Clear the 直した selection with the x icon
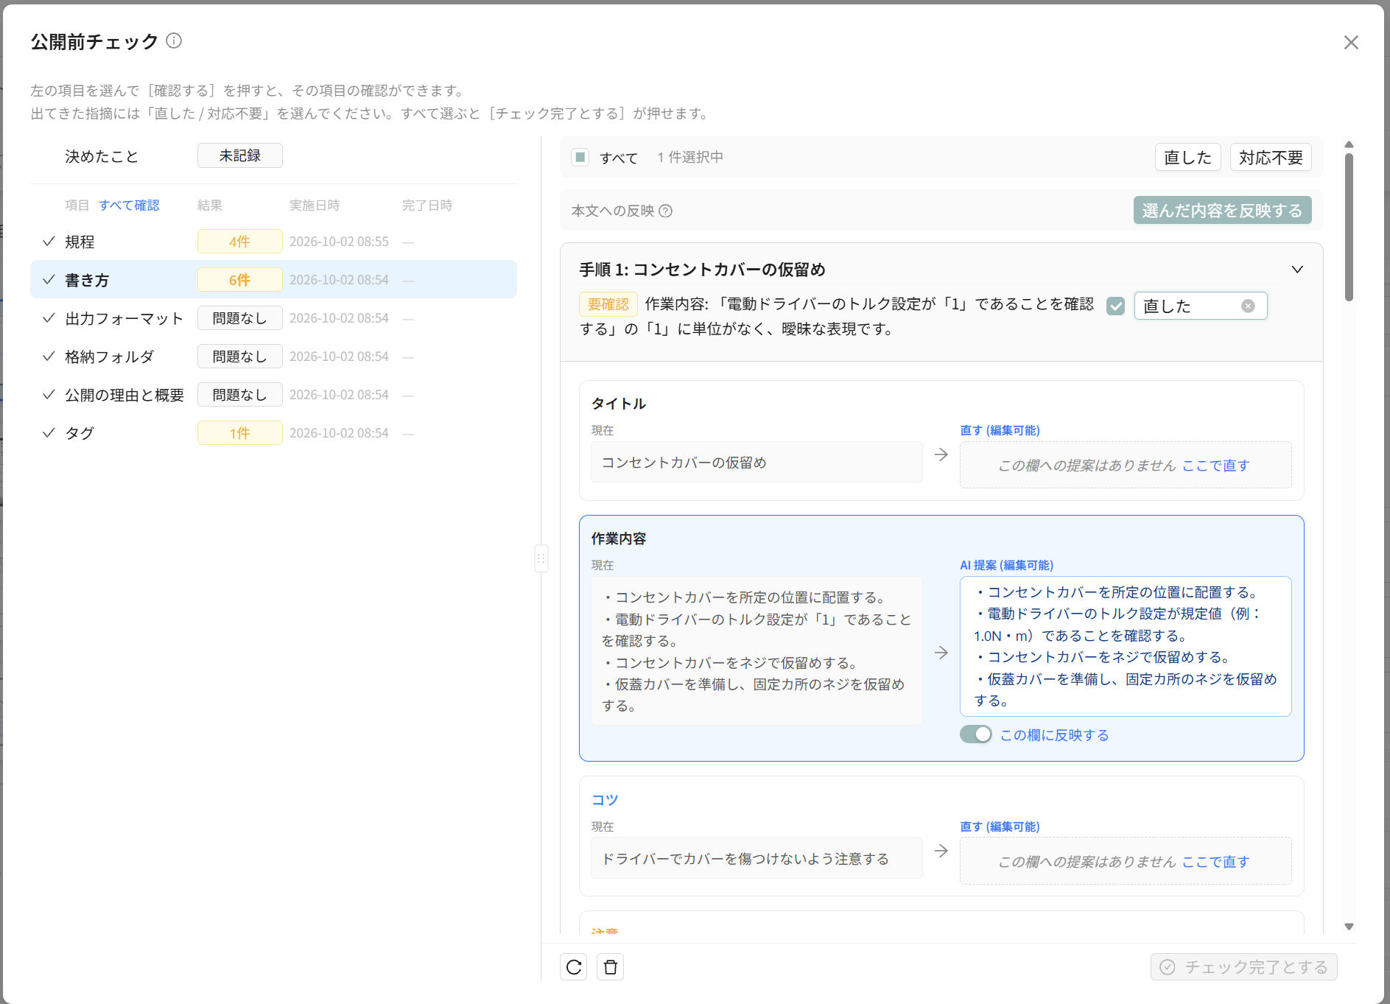The width and height of the screenshot is (1390, 1004). coord(1248,306)
